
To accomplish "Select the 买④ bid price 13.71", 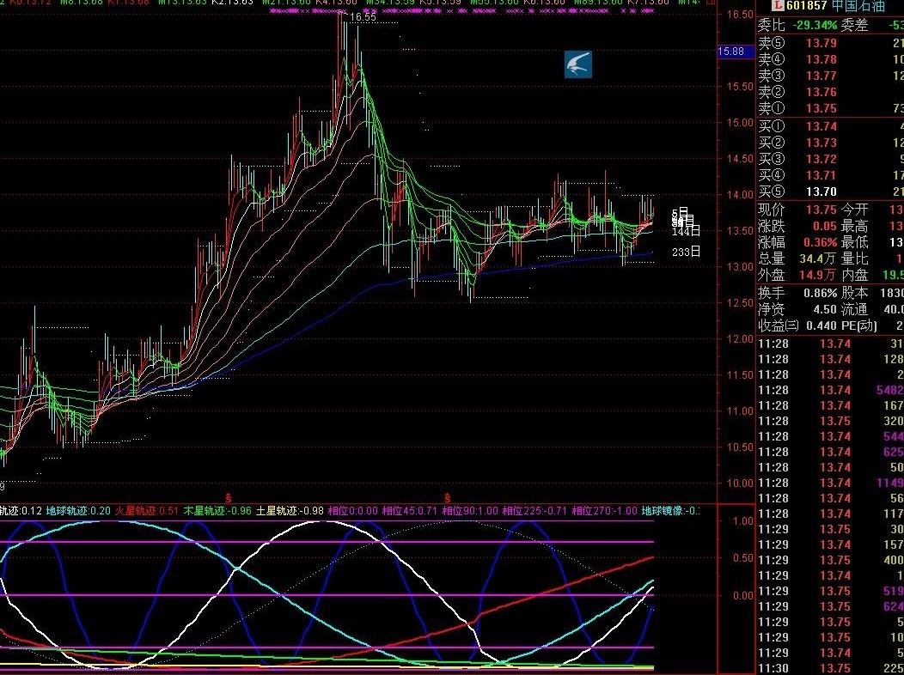I will click(x=821, y=175).
